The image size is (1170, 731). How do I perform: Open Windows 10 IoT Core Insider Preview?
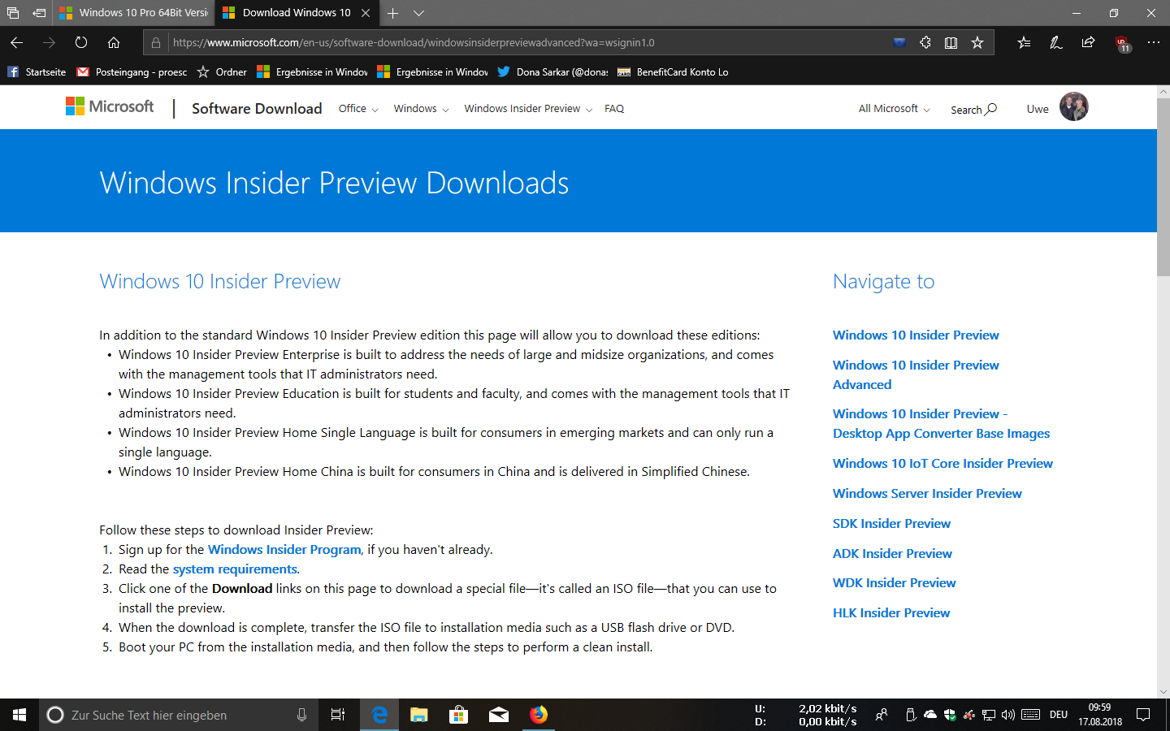pos(942,463)
